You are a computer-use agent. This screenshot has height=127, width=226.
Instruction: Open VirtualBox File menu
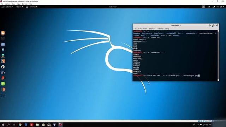[x=2, y=4]
